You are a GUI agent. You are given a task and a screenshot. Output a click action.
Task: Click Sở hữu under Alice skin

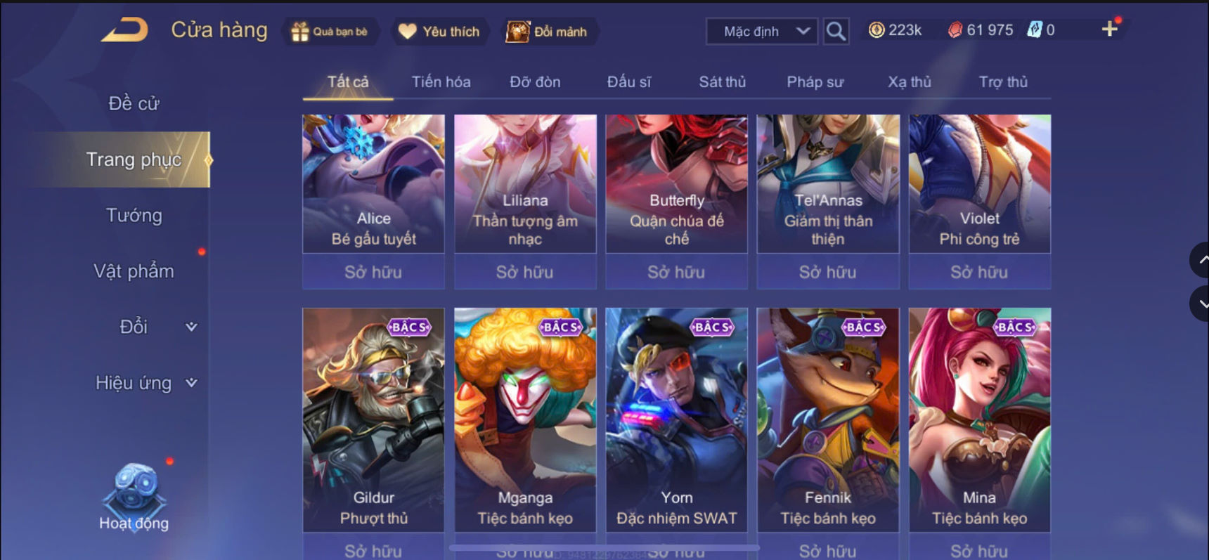pyautogui.click(x=373, y=272)
